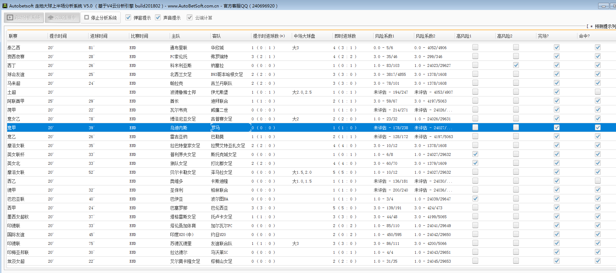Click the 罗马 away team cell
Image resolution: width=616 pixels, height=273 pixels.
click(x=216, y=128)
